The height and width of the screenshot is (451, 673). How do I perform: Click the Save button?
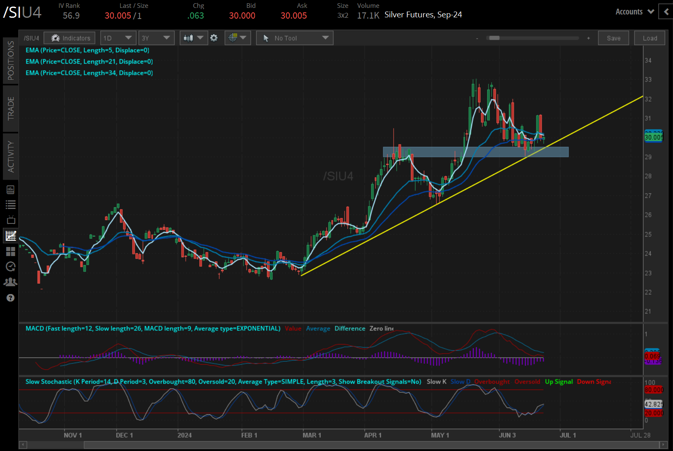(613, 38)
